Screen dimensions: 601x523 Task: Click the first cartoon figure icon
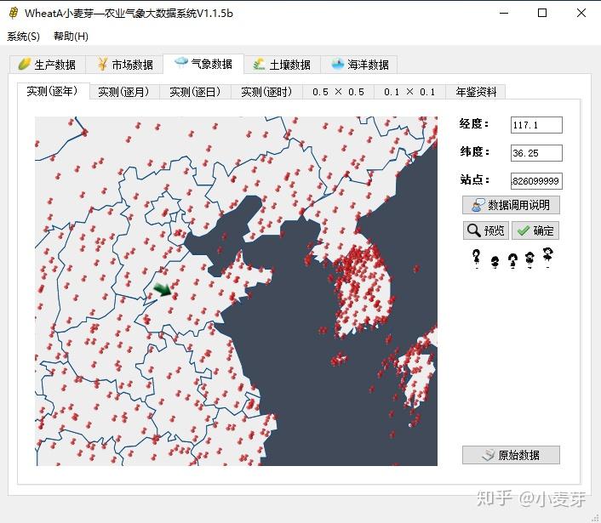(x=477, y=258)
